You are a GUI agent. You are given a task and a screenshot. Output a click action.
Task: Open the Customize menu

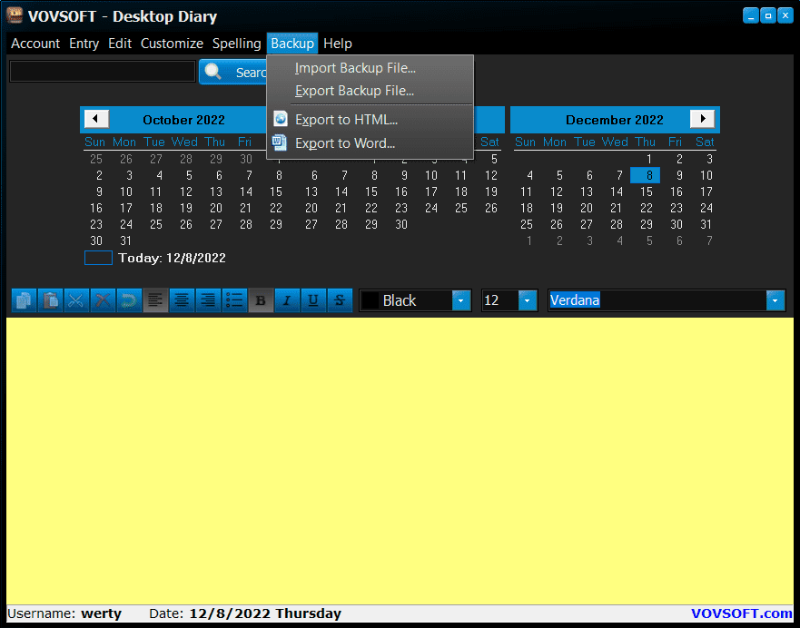pos(172,44)
